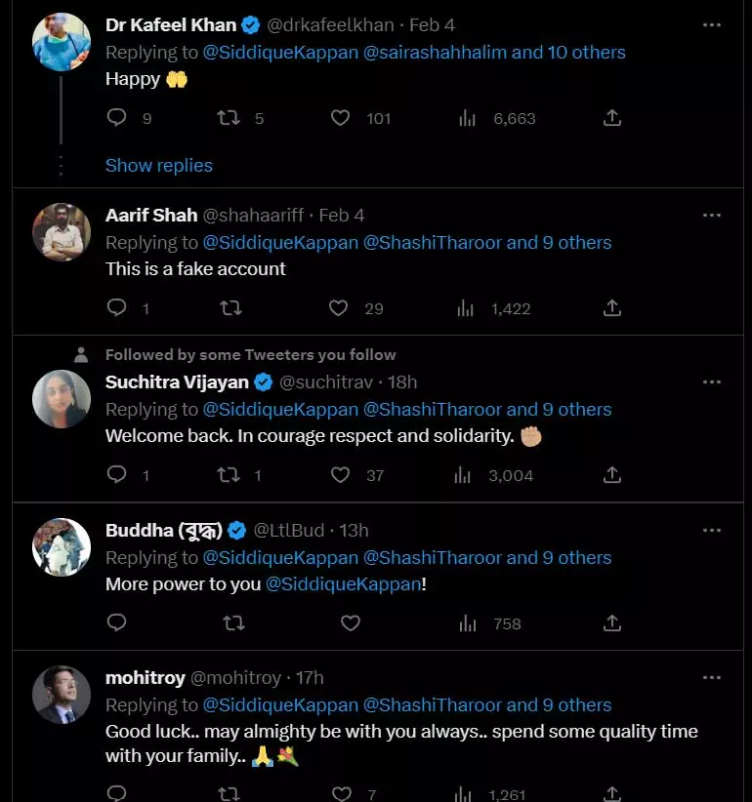This screenshot has height=802, width=752.
Task: Like Suchitra Vijayan's Welcome back tweet
Action: coord(340,475)
